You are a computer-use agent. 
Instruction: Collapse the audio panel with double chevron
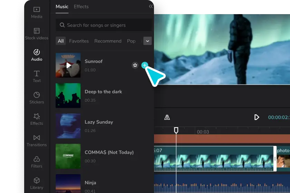pyautogui.click(x=151, y=7)
